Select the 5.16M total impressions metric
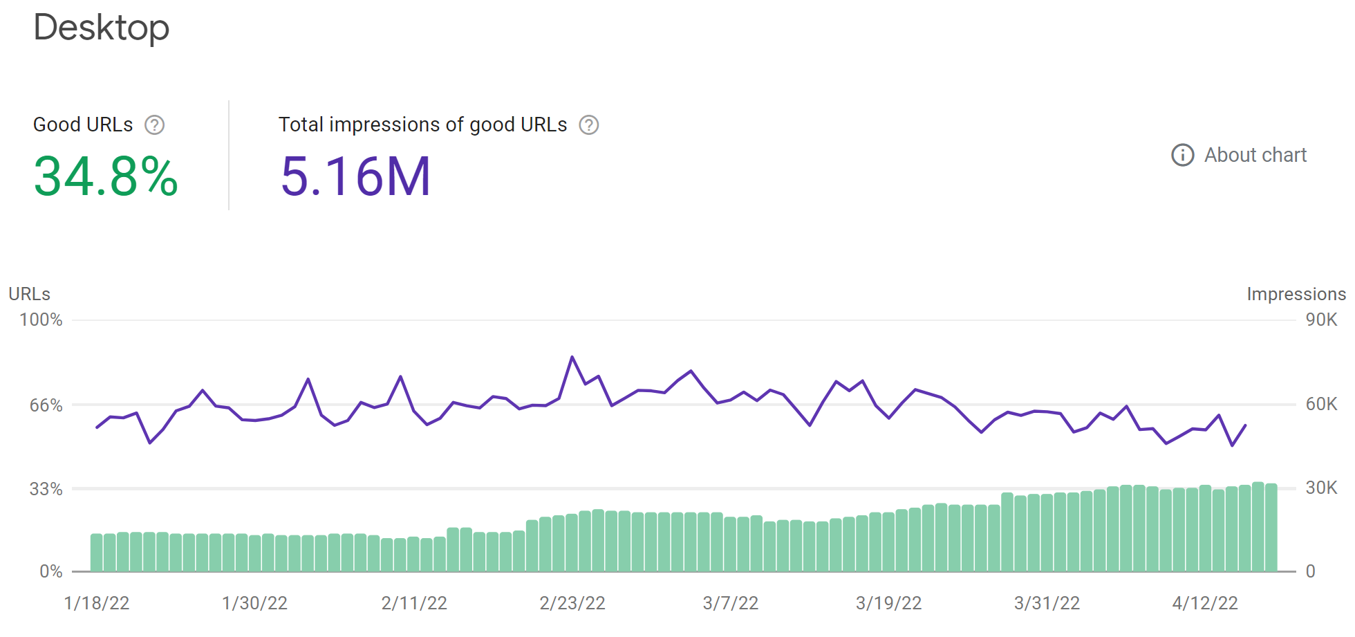Screen dimensions: 1355x637 (x=355, y=176)
